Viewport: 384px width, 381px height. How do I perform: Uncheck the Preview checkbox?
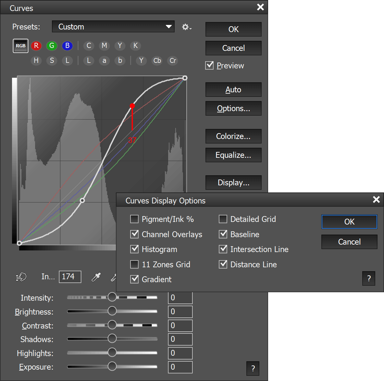(210, 65)
